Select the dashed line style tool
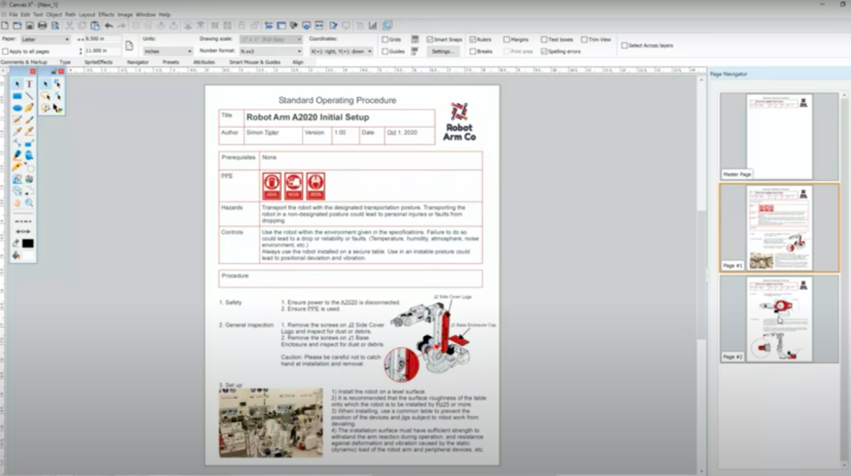Viewport: 851px width, 476px height. tap(23, 222)
